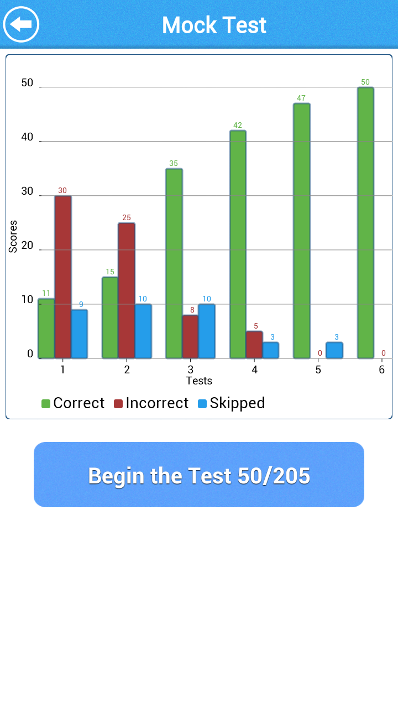Select the green bar labeled 42
398x708 pixels.
tap(238, 244)
